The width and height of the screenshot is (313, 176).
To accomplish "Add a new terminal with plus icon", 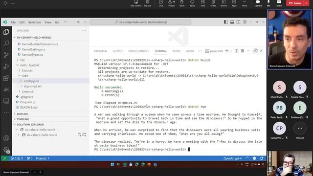I will coord(227,51).
